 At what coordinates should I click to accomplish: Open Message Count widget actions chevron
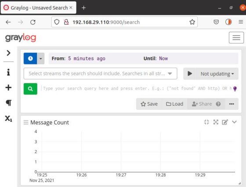tap(234, 122)
